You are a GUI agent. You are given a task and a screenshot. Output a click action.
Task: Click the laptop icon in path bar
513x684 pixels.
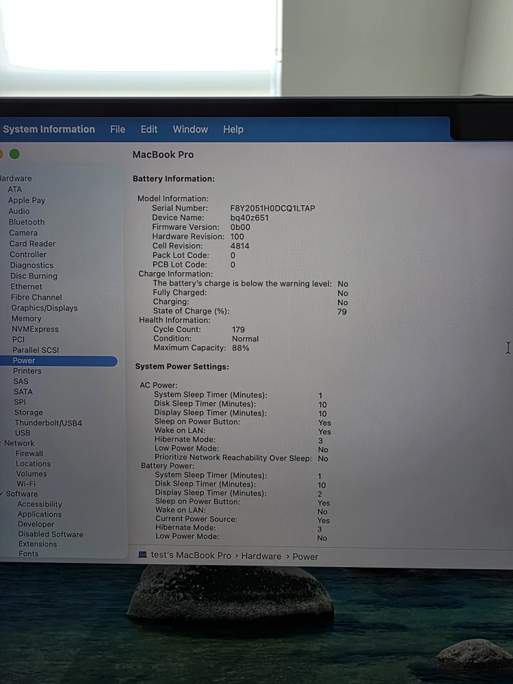tap(142, 555)
